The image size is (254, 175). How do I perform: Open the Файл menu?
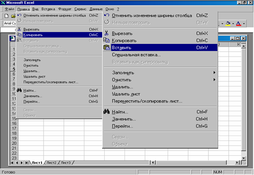9,9
